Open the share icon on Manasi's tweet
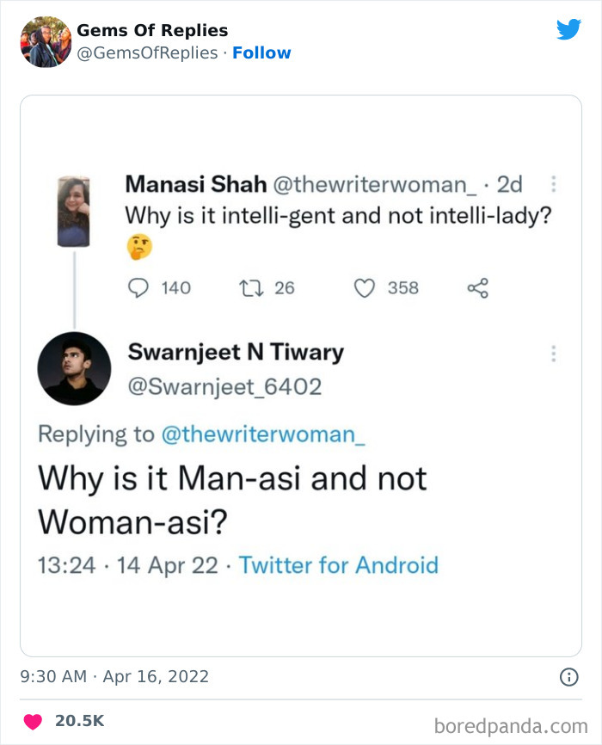 point(478,288)
